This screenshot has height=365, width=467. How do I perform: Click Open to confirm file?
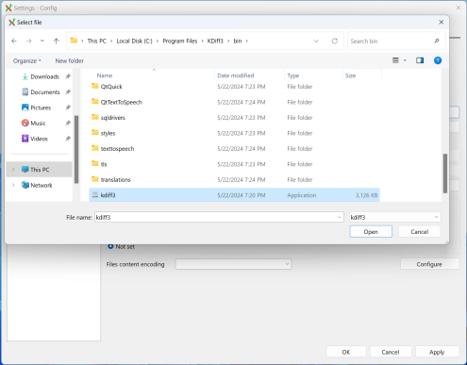pos(371,232)
